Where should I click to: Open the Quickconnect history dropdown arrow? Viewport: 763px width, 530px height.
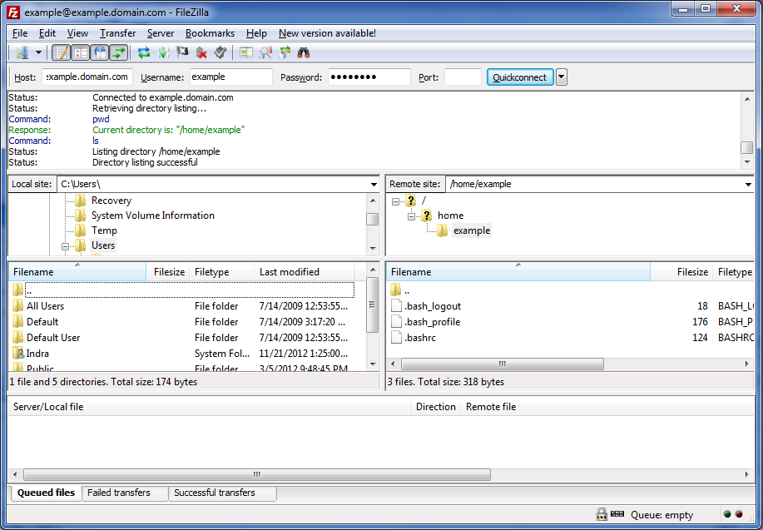[562, 77]
